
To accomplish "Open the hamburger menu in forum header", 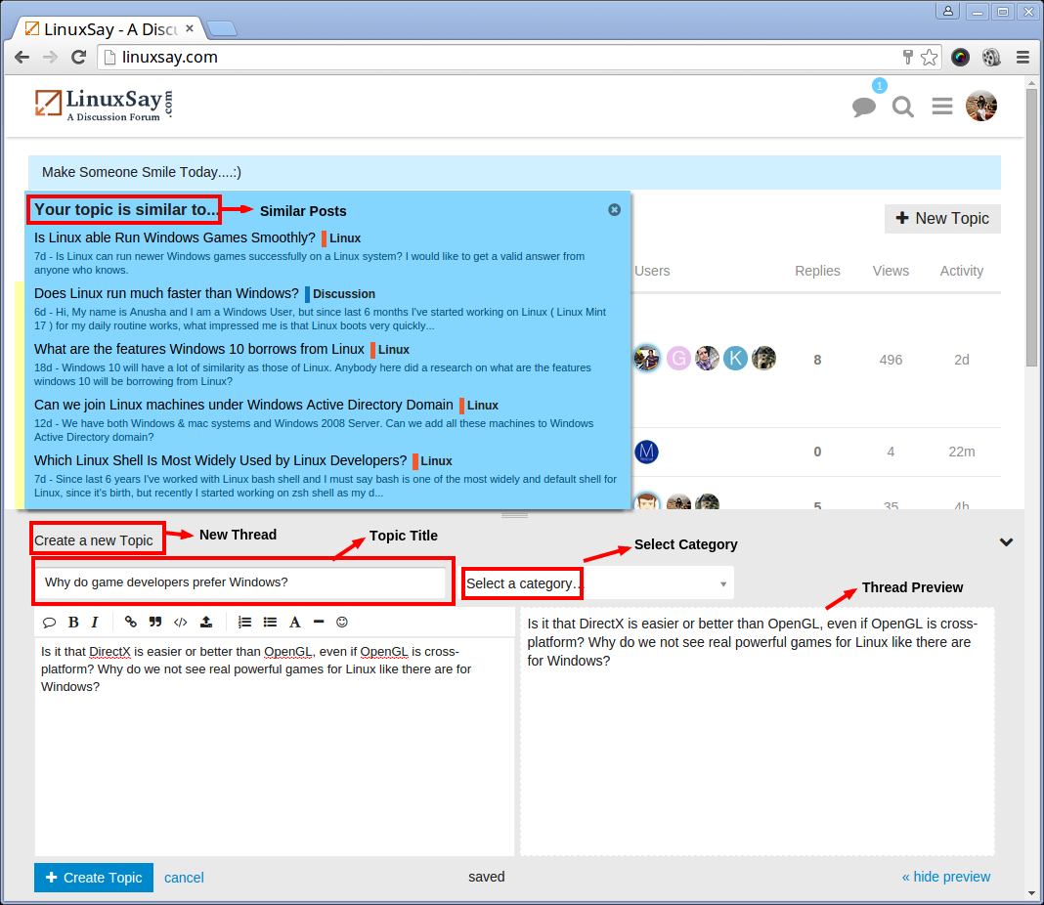I will (x=942, y=107).
